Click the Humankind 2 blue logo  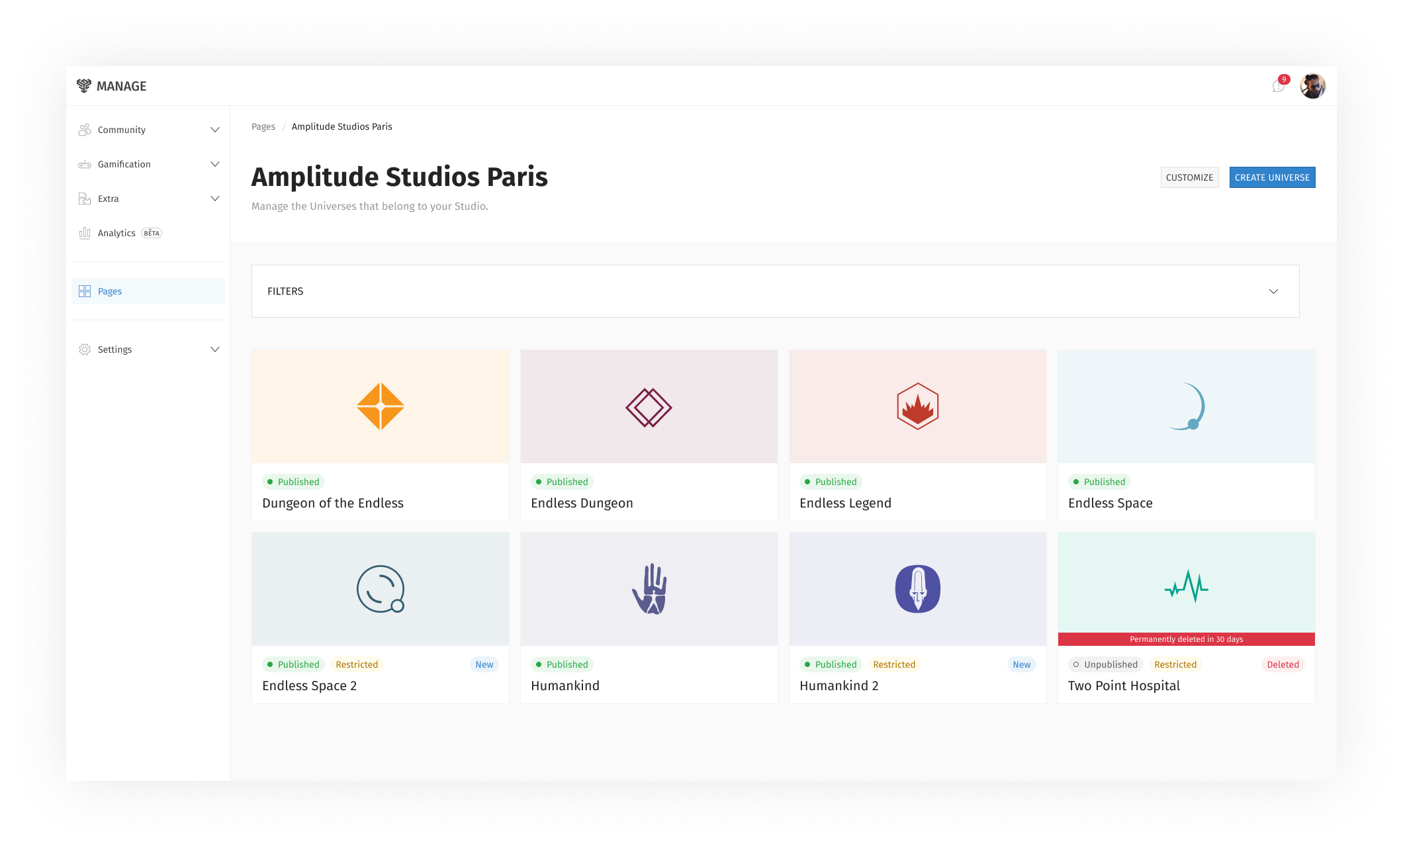pos(918,589)
